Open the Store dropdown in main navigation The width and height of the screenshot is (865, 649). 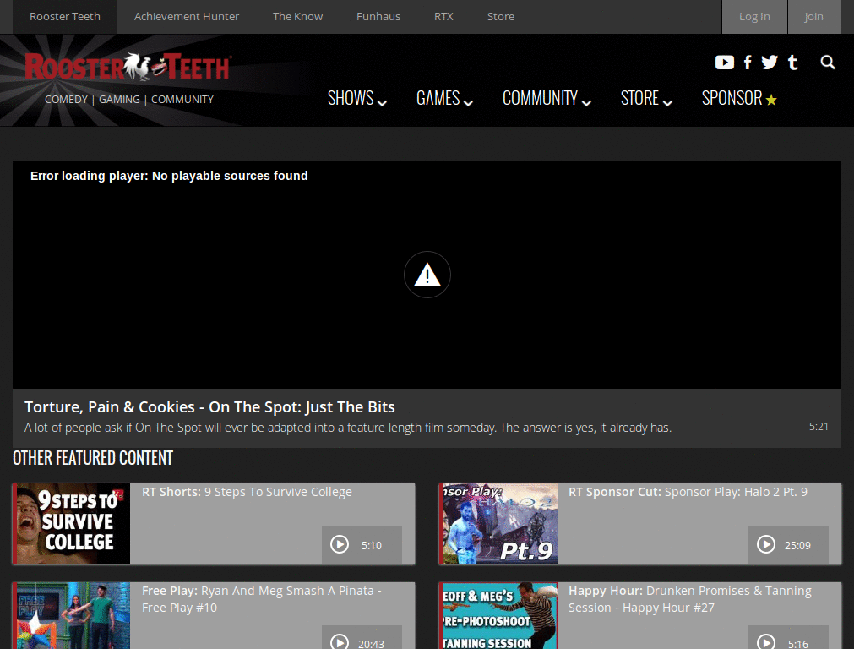646,98
